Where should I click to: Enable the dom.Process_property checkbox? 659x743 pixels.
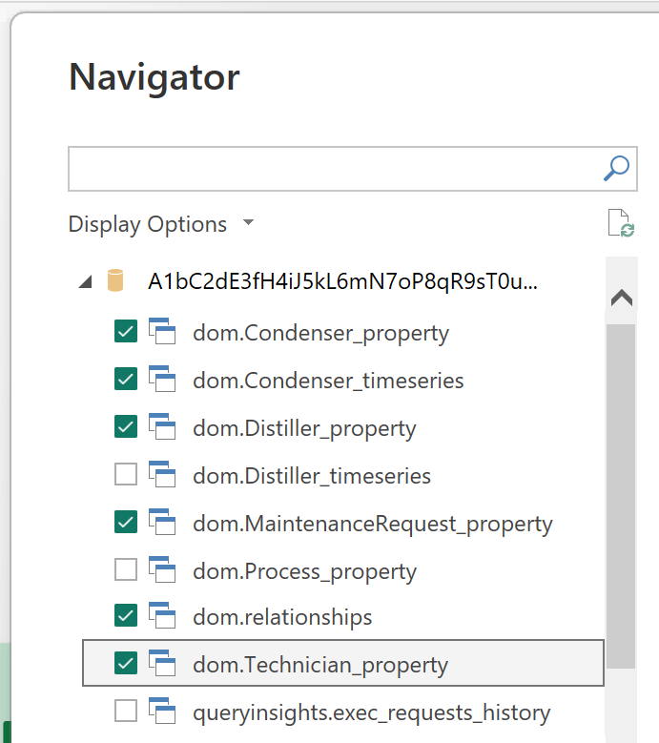coord(126,569)
